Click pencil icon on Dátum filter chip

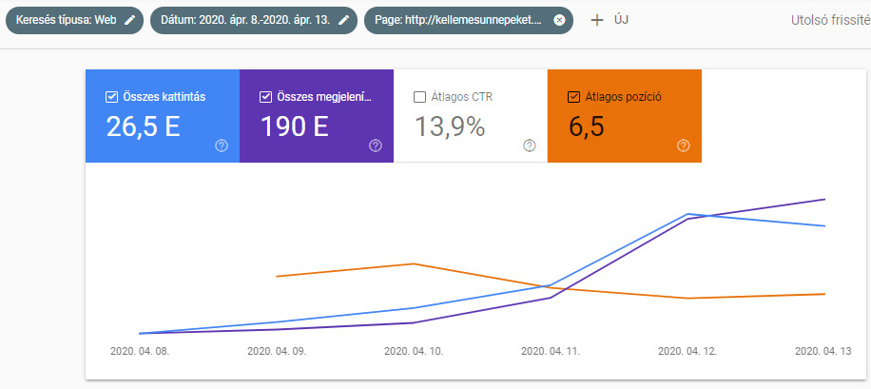pyautogui.click(x=344, y=20)
